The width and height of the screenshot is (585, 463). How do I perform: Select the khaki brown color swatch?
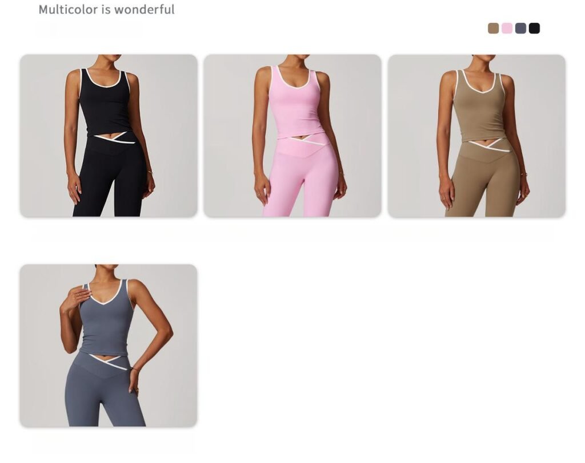click(493, 29)
